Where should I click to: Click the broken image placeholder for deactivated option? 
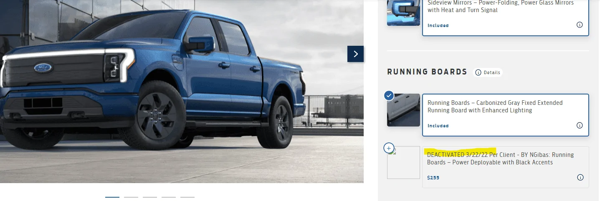coord(403,162)
